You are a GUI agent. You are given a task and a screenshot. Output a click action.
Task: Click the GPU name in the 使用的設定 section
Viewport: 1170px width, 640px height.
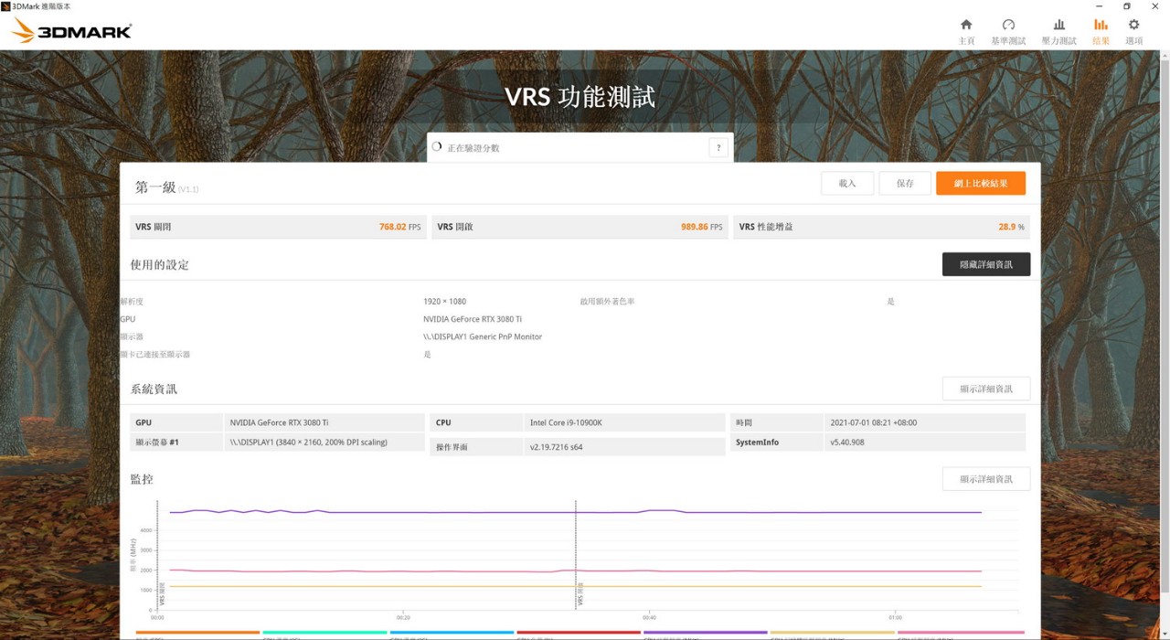pos(473,319)
